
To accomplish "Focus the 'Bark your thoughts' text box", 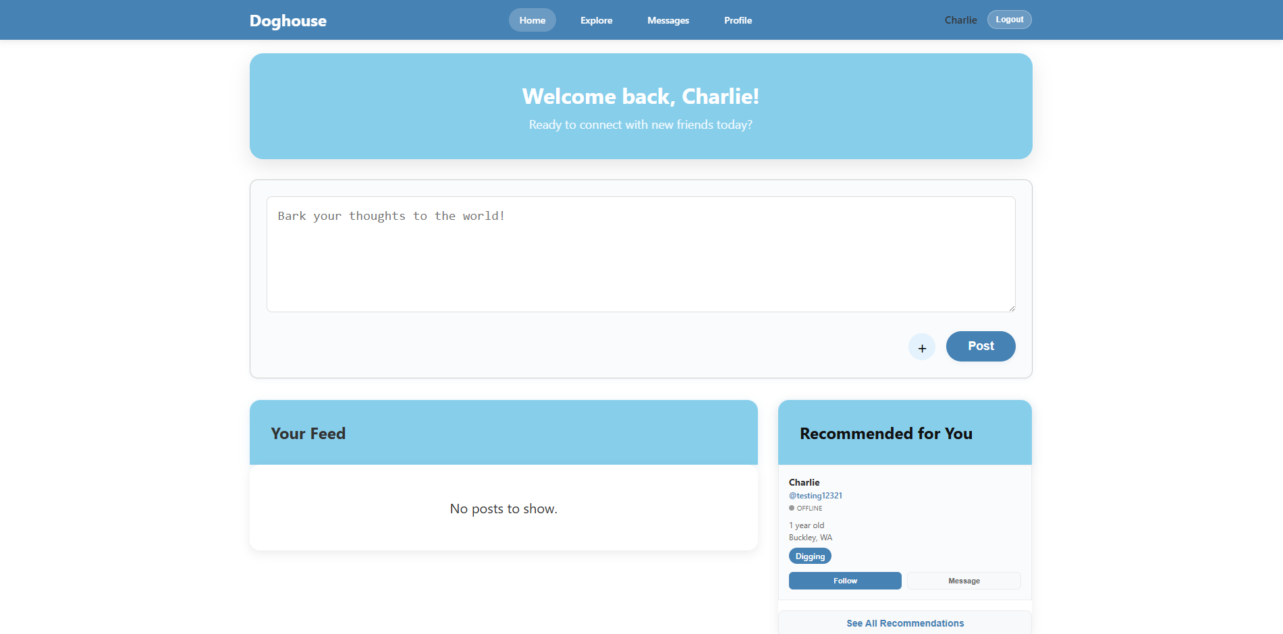I will [640, 254].
